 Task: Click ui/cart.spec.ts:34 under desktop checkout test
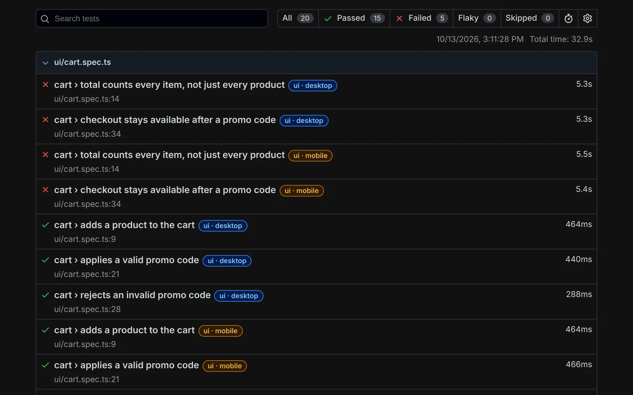(87, 134)
